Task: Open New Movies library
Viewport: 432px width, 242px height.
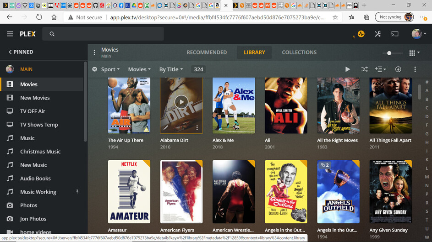Action: 42,98
